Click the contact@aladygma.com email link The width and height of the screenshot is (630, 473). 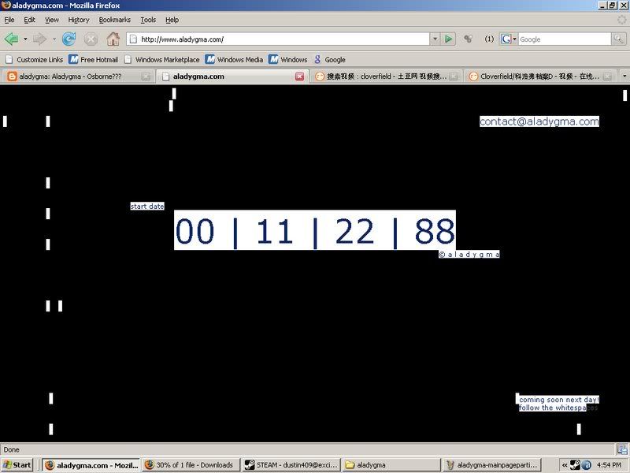point(539,121)
